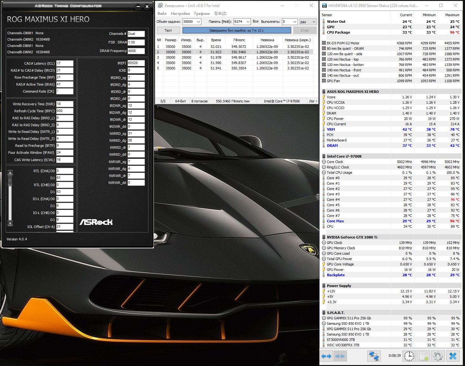Click the tREFI value field
The width and height of the screenshot is (465, 366).
136,63
